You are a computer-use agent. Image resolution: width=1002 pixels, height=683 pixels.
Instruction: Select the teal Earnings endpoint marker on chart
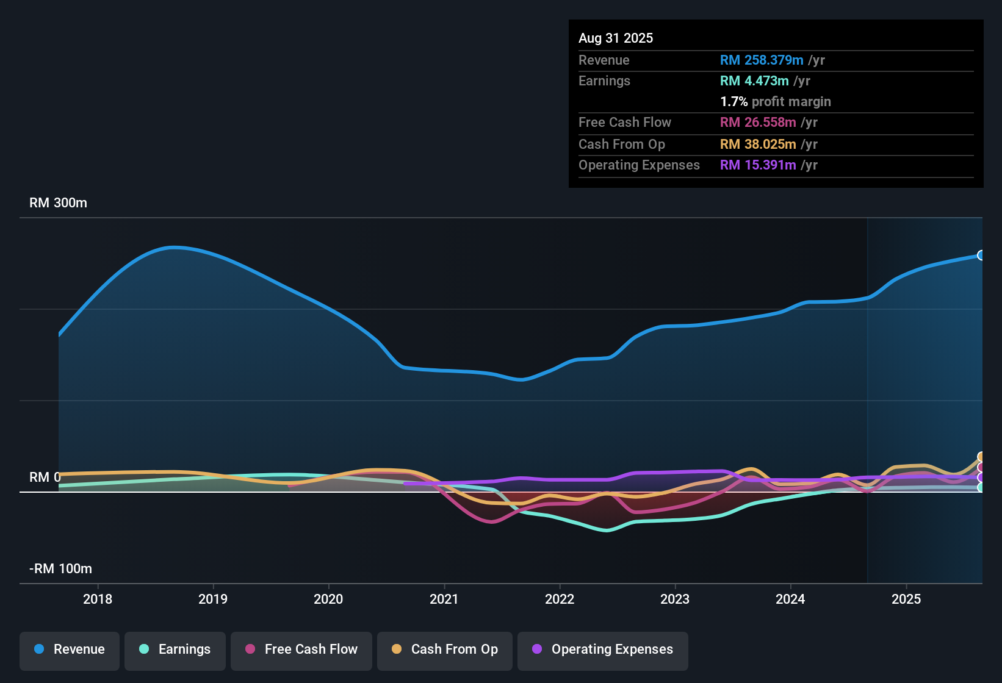coord(980,488)
